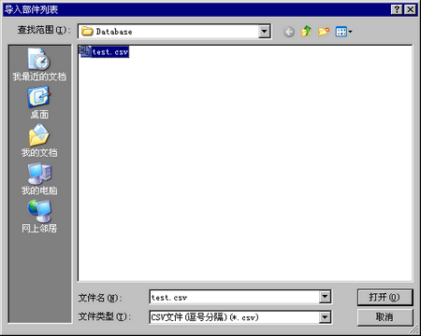Click the Database folder icon in look-in box

pos(87,32)
